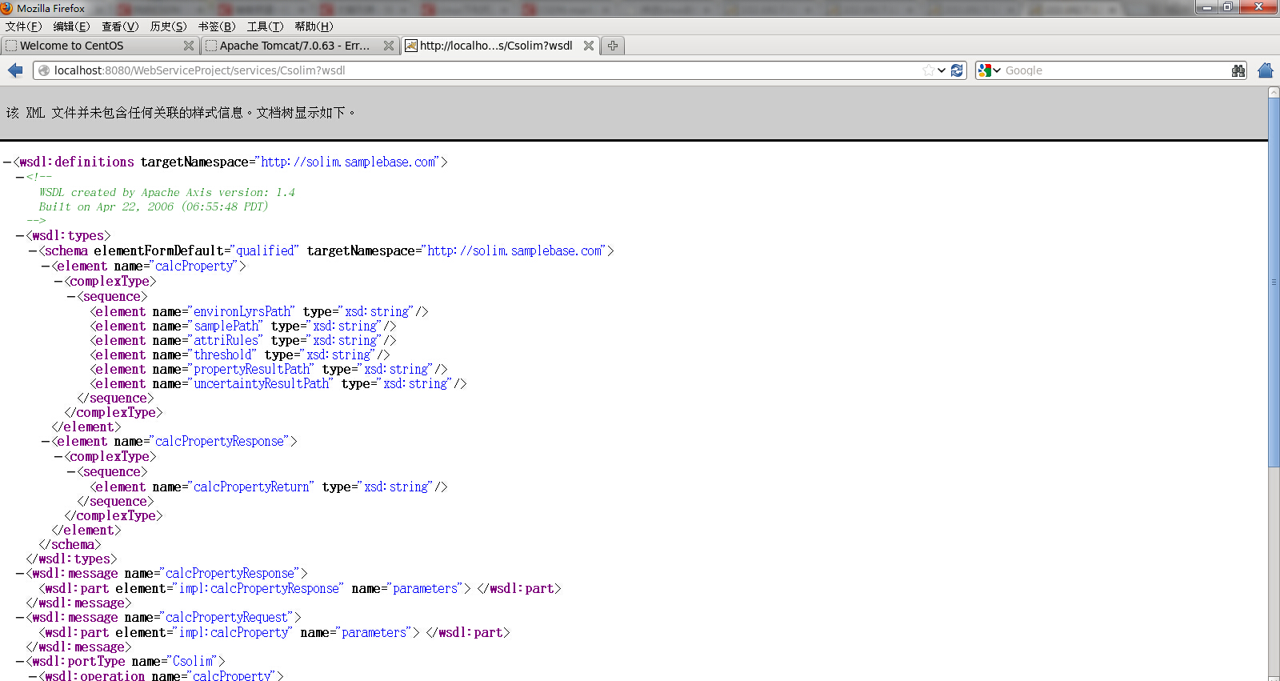Go to the home page icon

click(x=1266, y=70)
